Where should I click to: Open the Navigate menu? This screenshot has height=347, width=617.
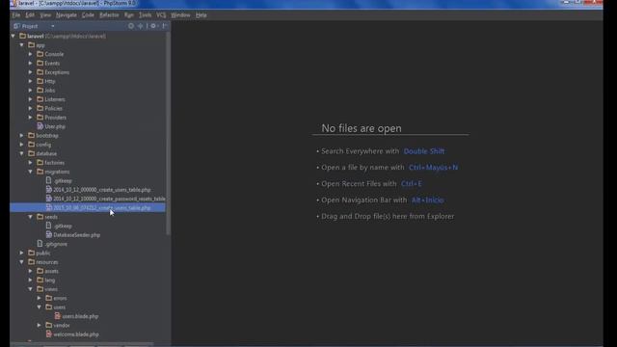[x=67, y=15]
